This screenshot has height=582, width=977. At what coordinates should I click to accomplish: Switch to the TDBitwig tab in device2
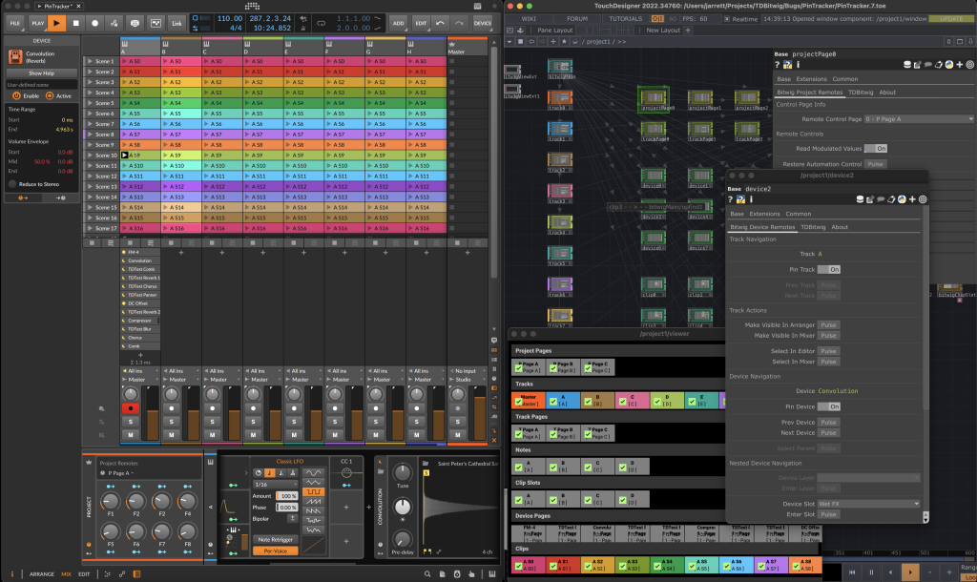point(813,227)
